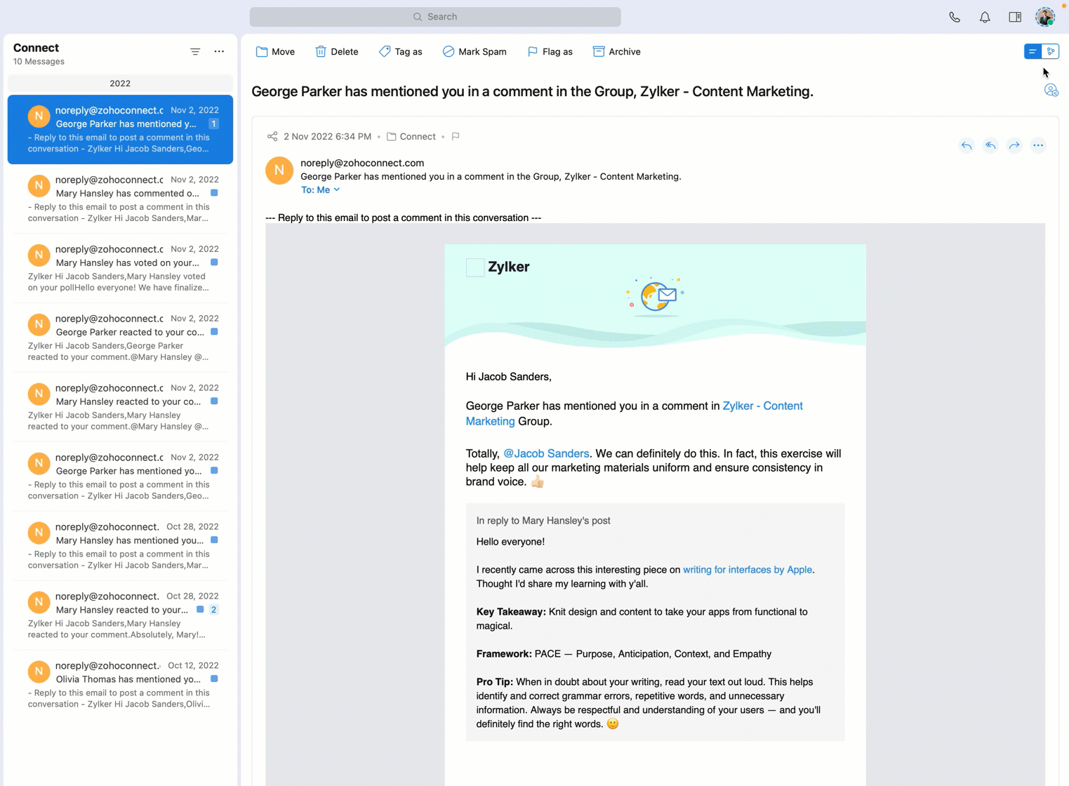Open Olivia Thomas has mentioned you email
The image size is (1069, 786).
[x=120, y=685]
